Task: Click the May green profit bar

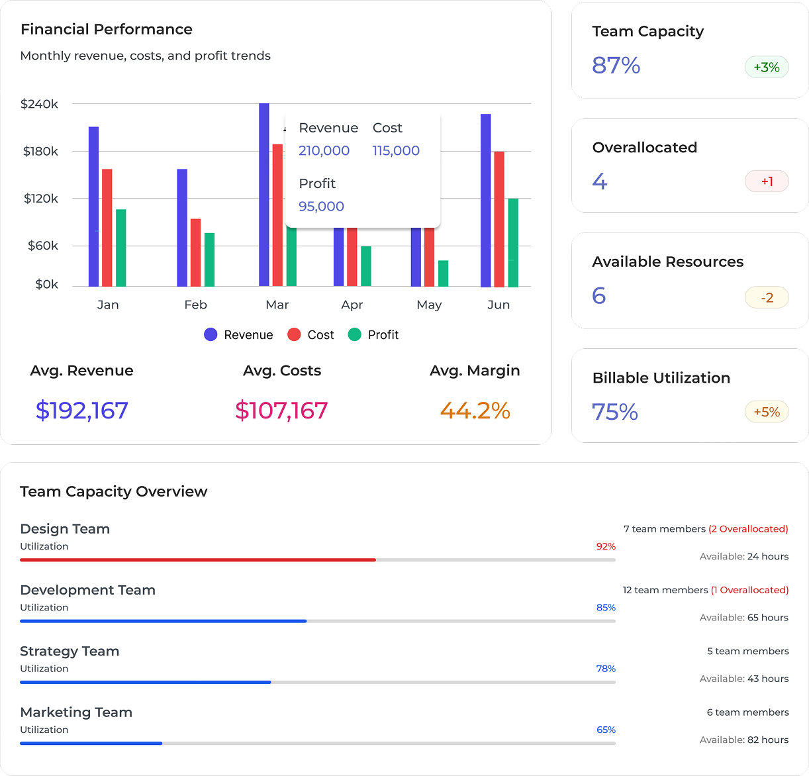Action: (443, 273)
